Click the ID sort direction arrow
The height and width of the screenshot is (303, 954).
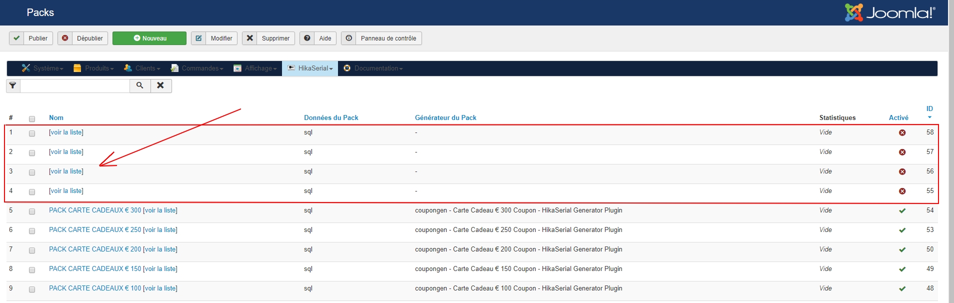[x=929, y=117]
